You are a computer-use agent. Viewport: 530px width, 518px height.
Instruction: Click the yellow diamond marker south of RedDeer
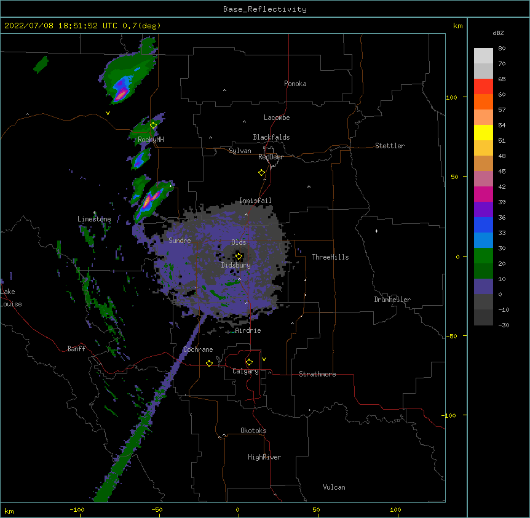[x=261, y=173]
